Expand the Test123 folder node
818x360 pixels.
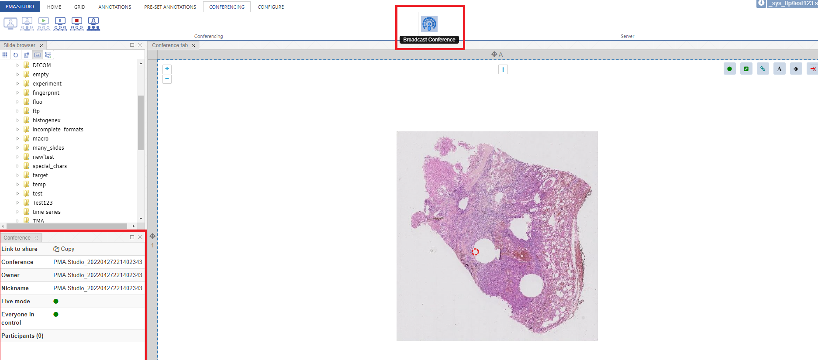pos(18,203)
